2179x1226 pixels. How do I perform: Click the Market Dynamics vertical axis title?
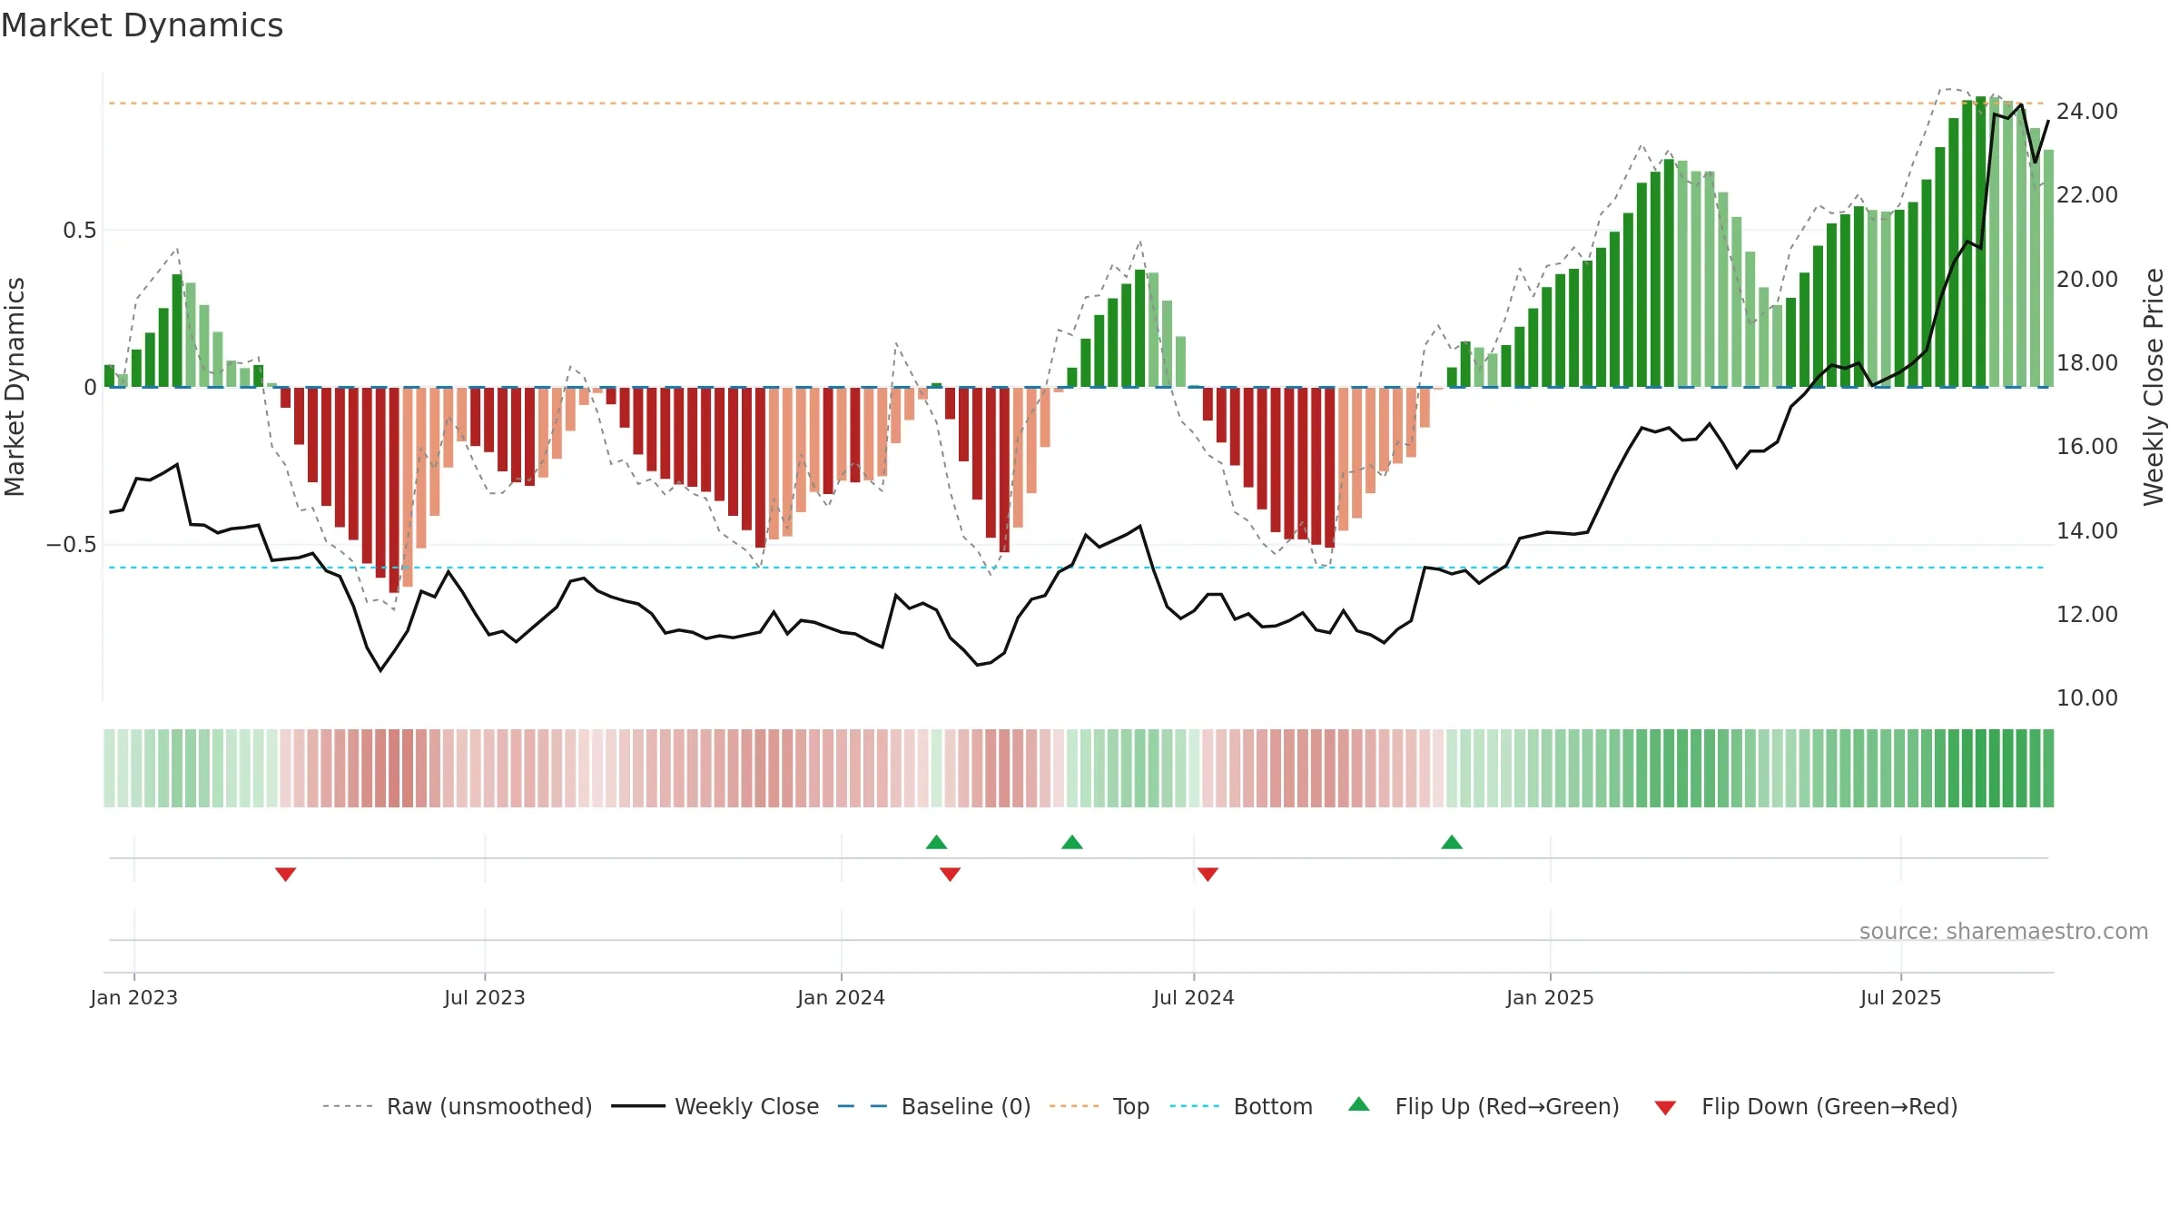[x=15, y=387]
